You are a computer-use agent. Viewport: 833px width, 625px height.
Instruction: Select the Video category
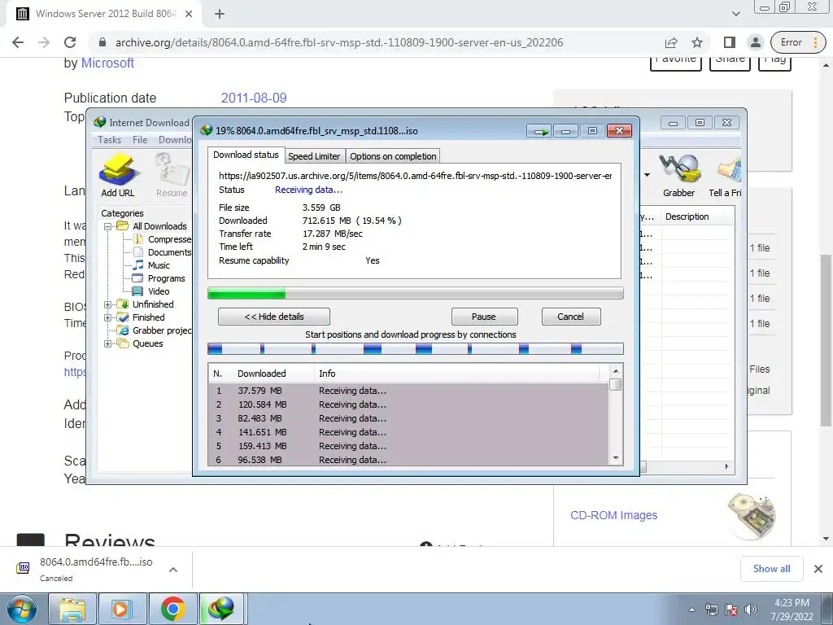pos(159,291)
